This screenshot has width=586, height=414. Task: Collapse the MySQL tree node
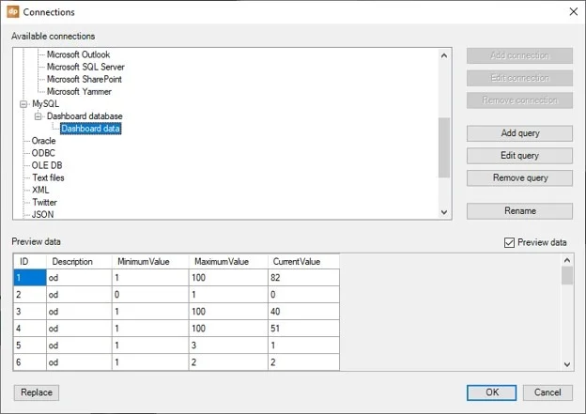coord(23,104)
